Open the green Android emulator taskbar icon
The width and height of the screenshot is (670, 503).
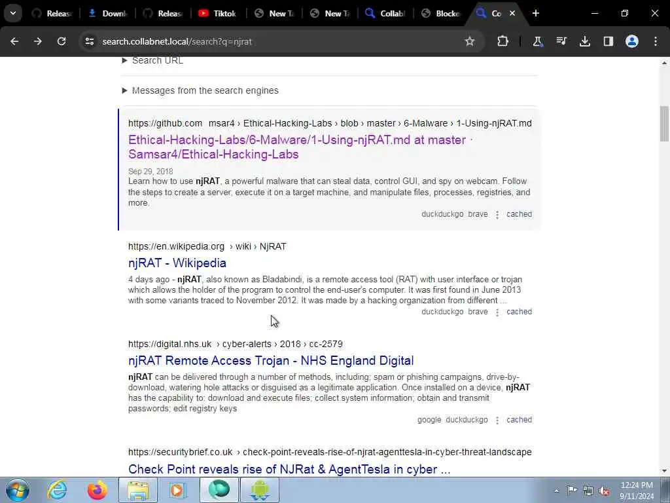pyautogui.click(x=260, y=490)
